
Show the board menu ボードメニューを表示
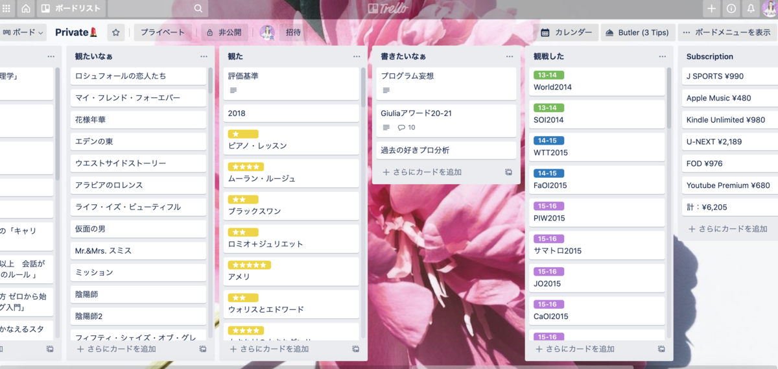click(727, 32)
